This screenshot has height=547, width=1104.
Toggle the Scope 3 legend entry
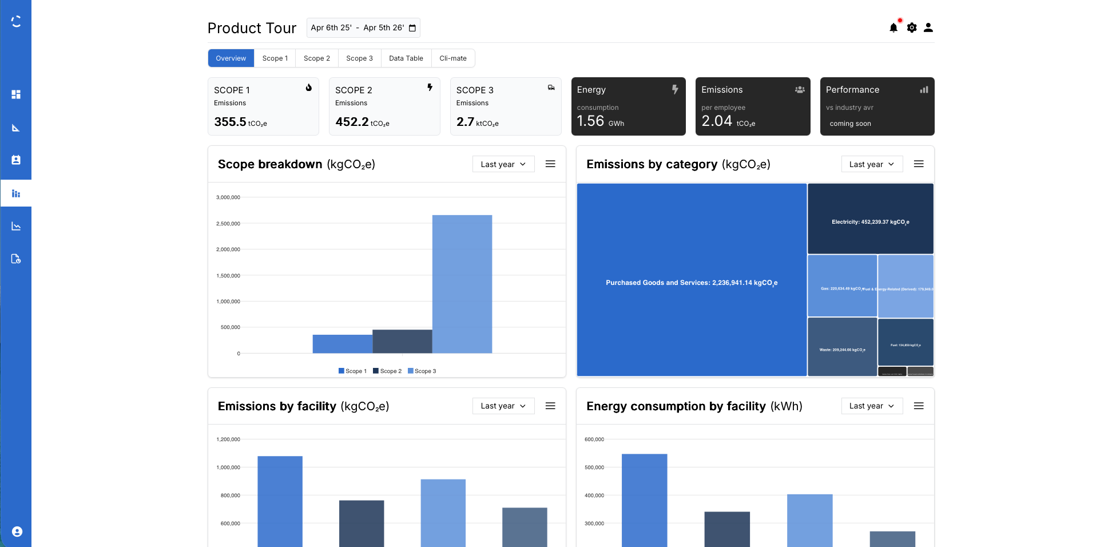[422, 371]
